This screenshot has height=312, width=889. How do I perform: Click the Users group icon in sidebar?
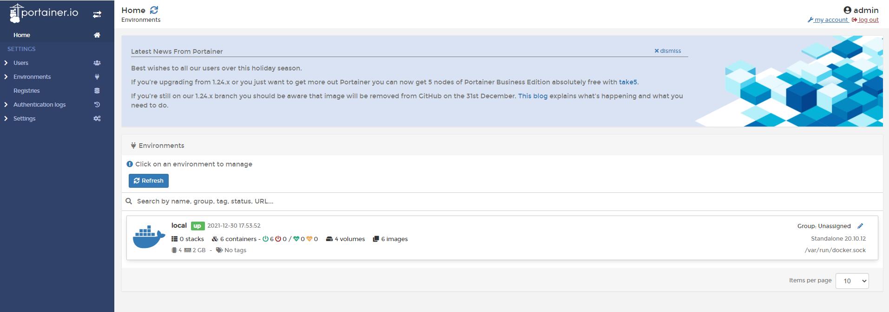(97, 63)
